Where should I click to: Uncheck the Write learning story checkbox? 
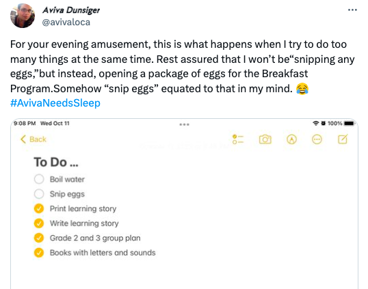(39, 223)
